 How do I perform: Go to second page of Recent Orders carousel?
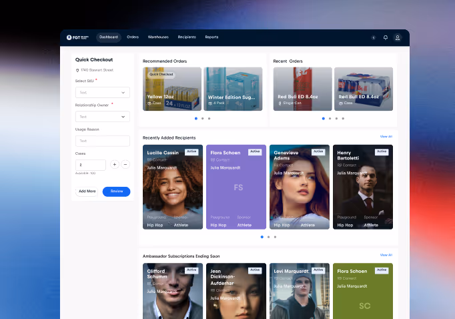tap(330, 118)
